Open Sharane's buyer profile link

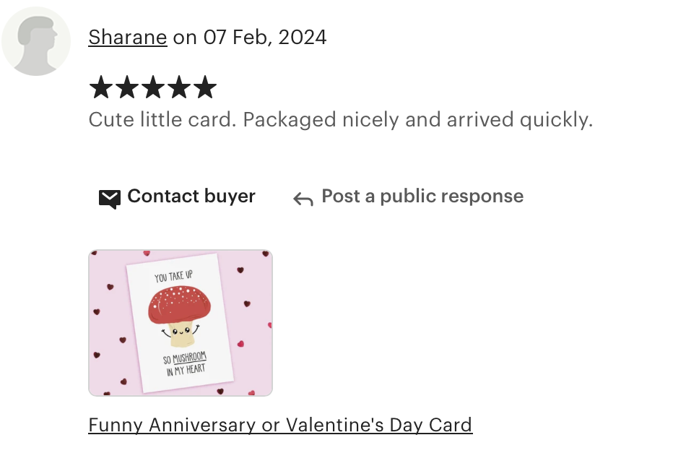pos(128,38)
